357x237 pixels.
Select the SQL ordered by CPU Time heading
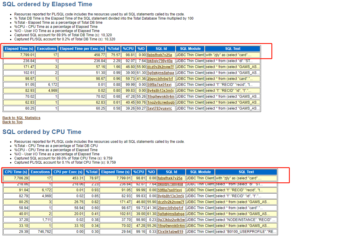coord(42,132)
